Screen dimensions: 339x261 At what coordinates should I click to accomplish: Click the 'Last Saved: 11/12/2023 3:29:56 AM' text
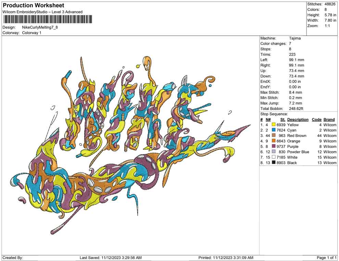(111, 258)
